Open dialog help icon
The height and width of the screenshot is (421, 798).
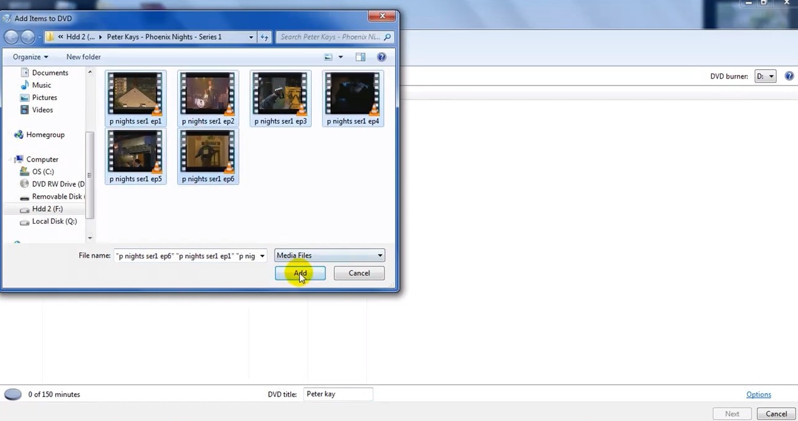pos(381,57)
